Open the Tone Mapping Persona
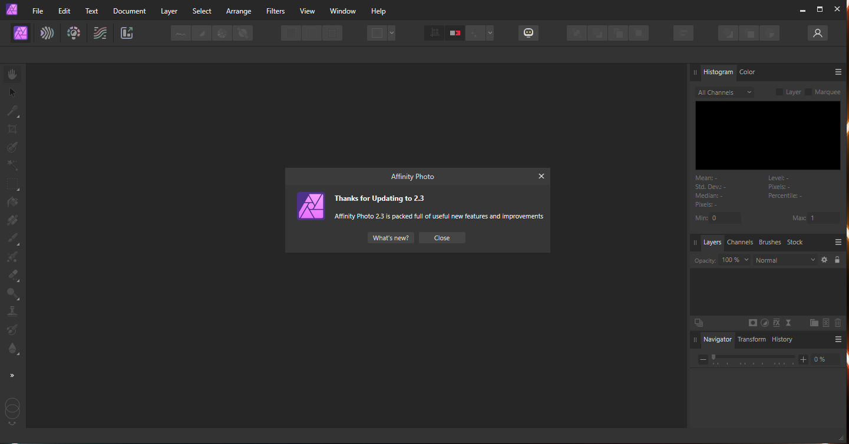The height and width of the screenshot is (444, 849). pos(100,33)
